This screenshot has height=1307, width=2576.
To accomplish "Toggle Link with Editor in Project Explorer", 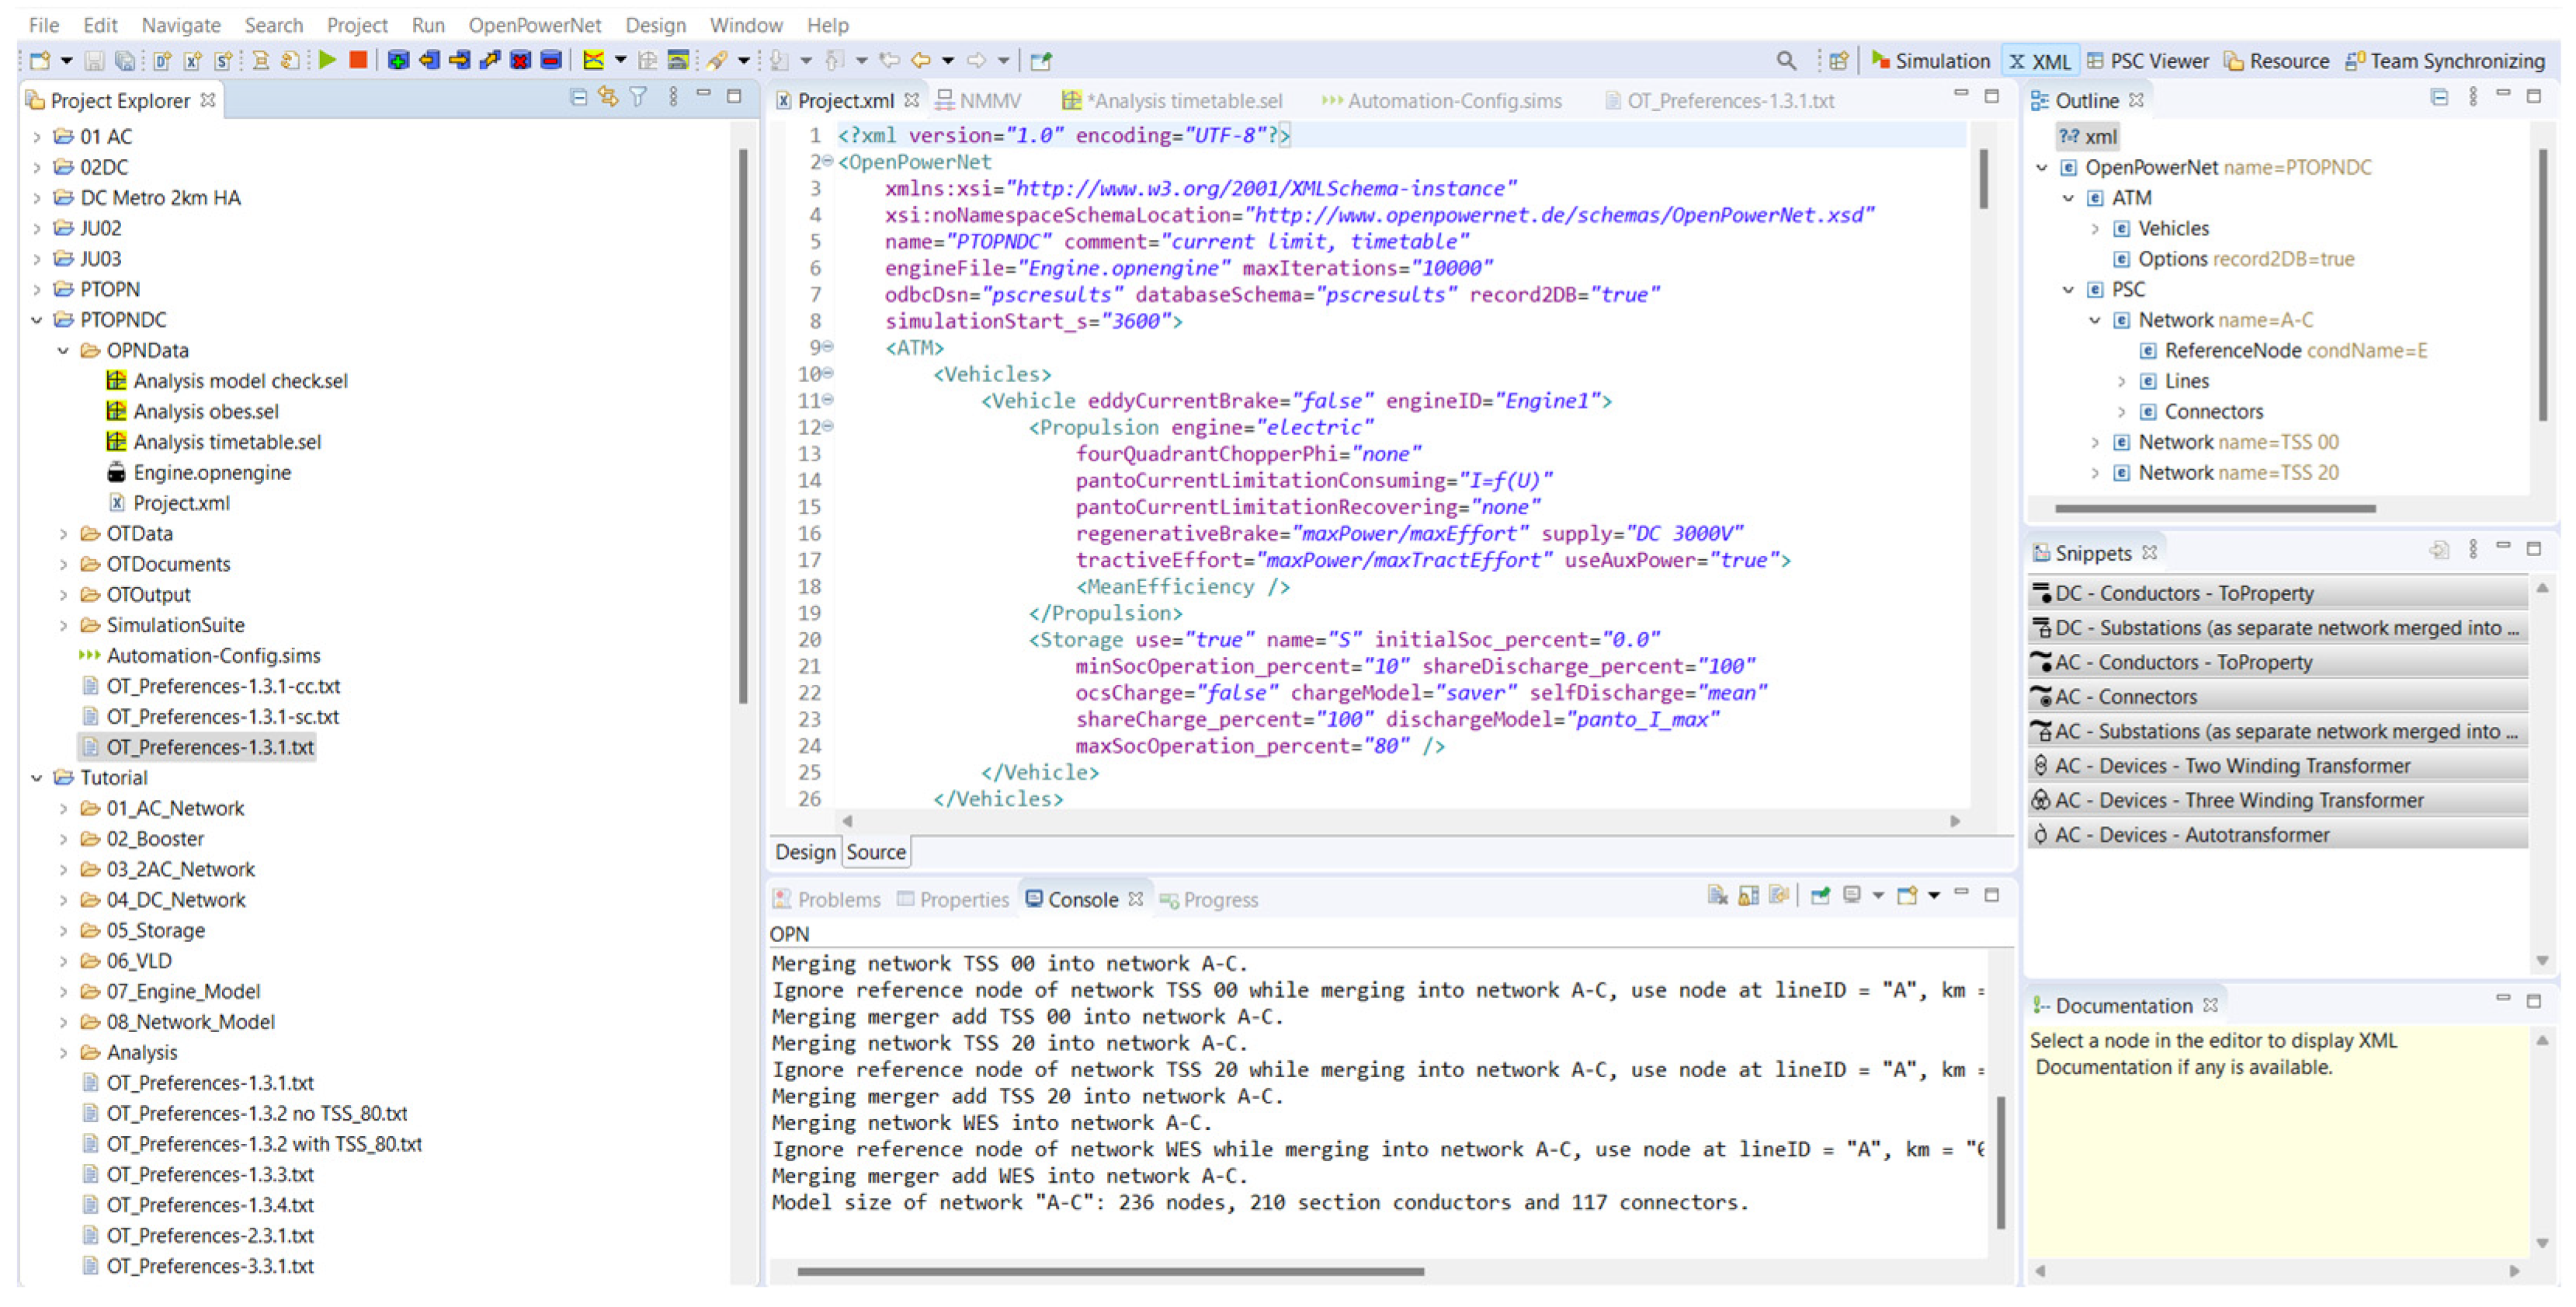I will click(x=608, y=97).
